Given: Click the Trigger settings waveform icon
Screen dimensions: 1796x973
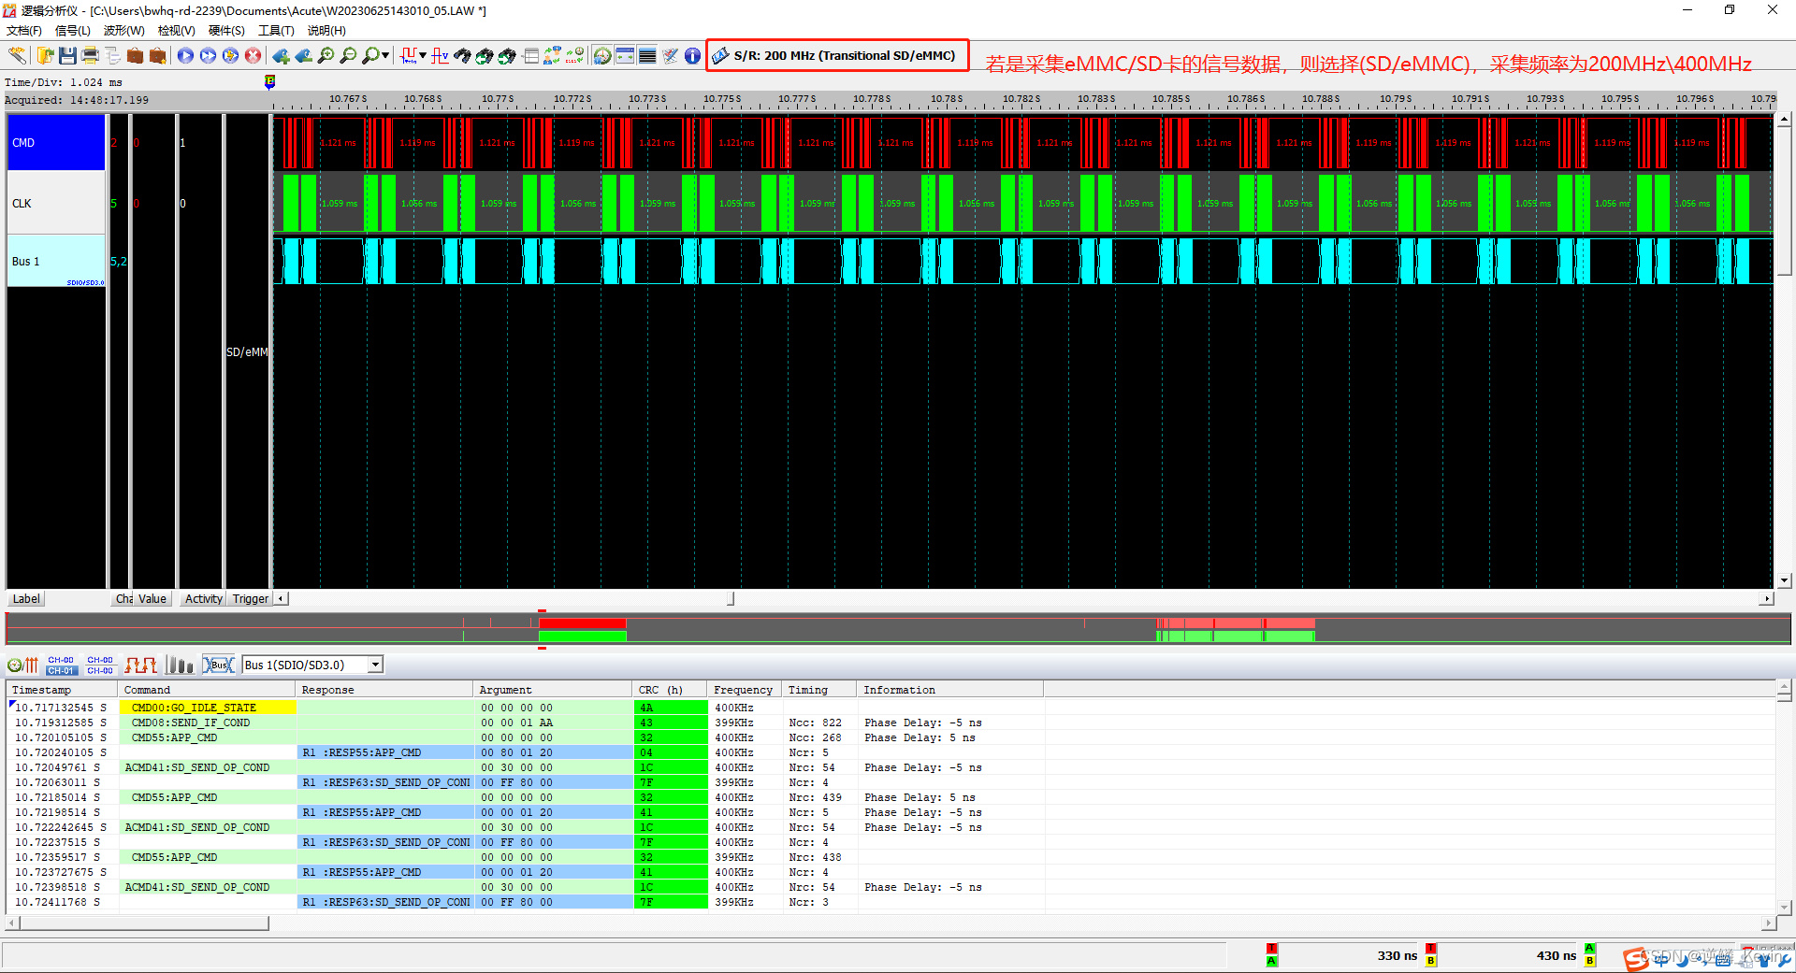Looking at the screenshot, I should [x=409, y=56].
